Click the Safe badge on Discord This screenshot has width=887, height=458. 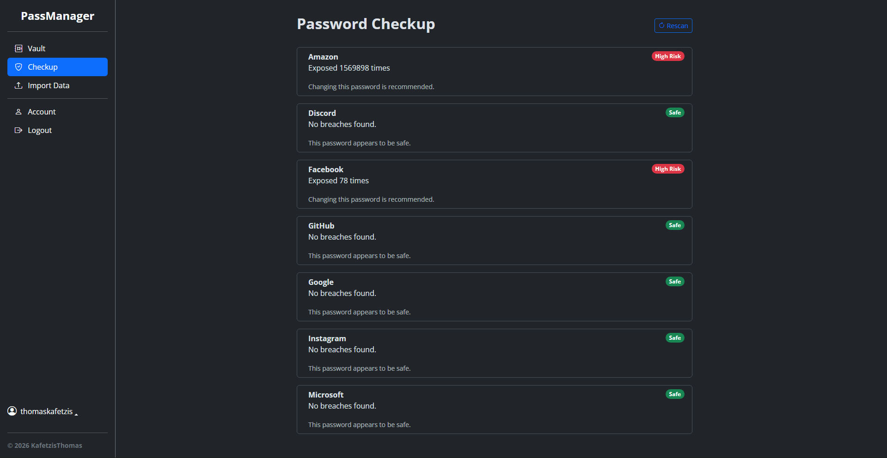pos(675,113)
